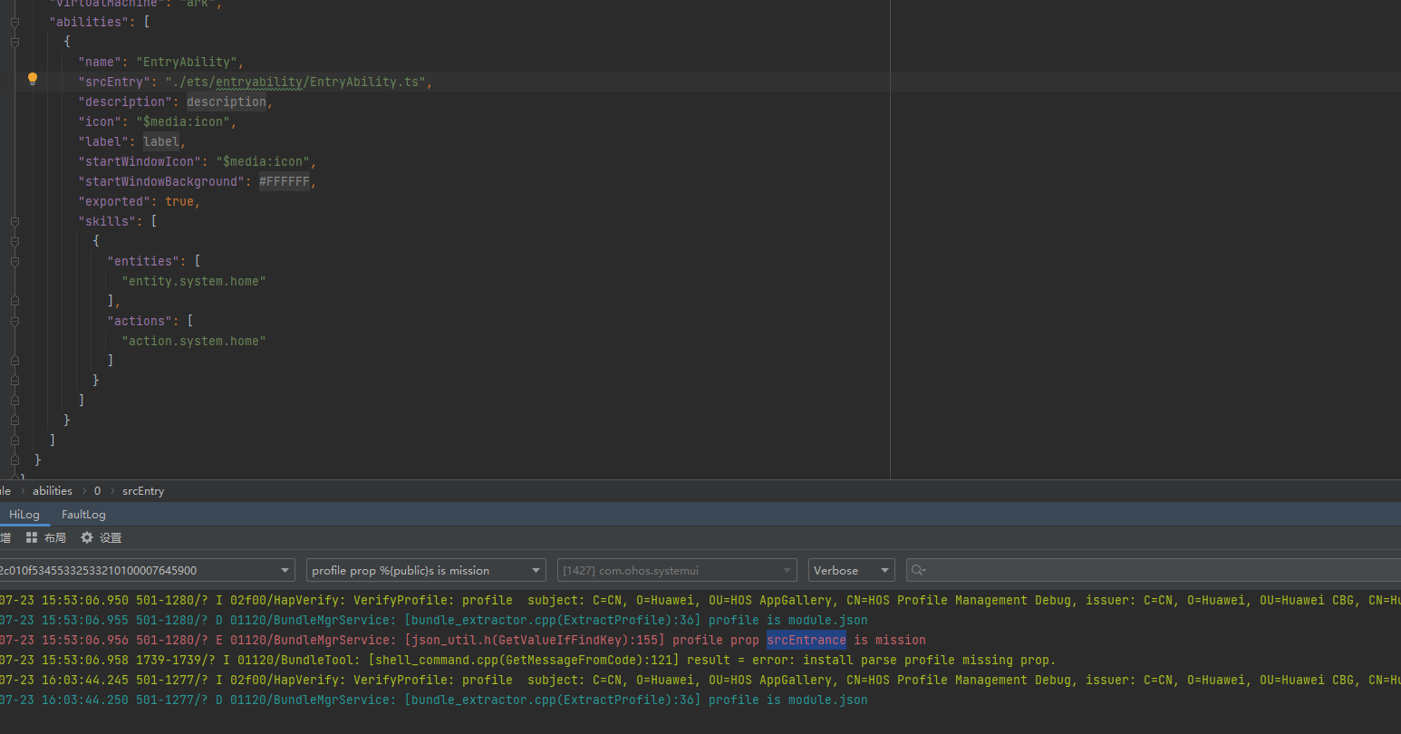The image size is (1401, 734).
Task: Collapse the "entities" array fold marker
Action: point(14,261)
